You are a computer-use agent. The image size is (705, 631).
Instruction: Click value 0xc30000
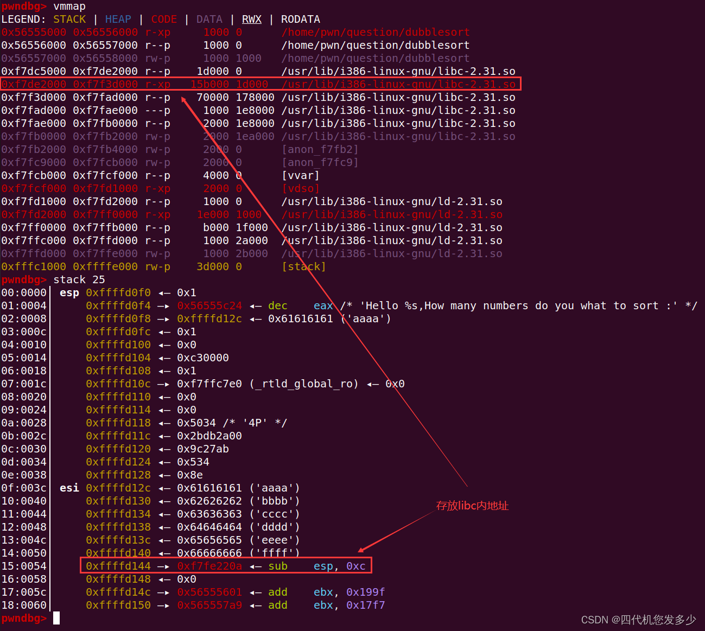pos(203,358)
